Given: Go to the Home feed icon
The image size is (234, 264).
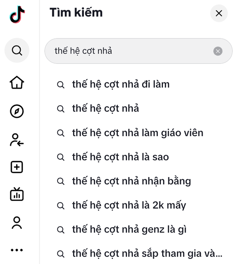Looking at the screenshot, I should pos(17,83).
